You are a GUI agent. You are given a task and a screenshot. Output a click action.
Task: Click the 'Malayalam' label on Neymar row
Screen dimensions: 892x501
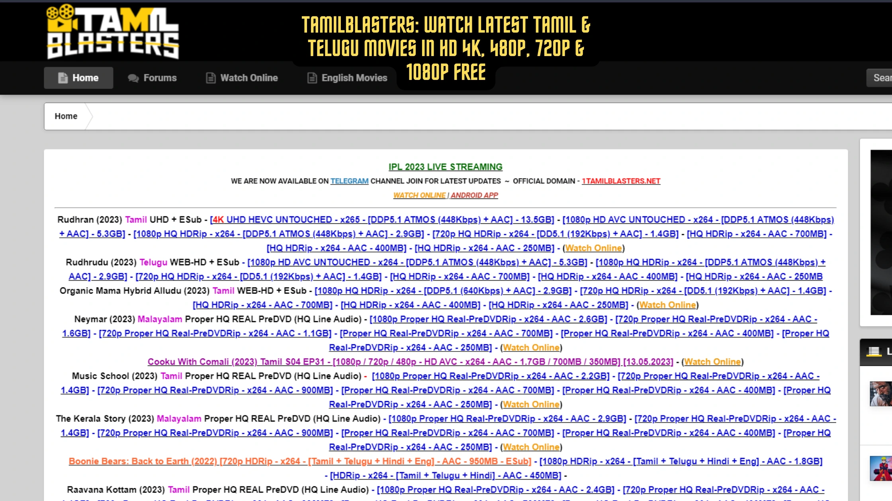160,320
